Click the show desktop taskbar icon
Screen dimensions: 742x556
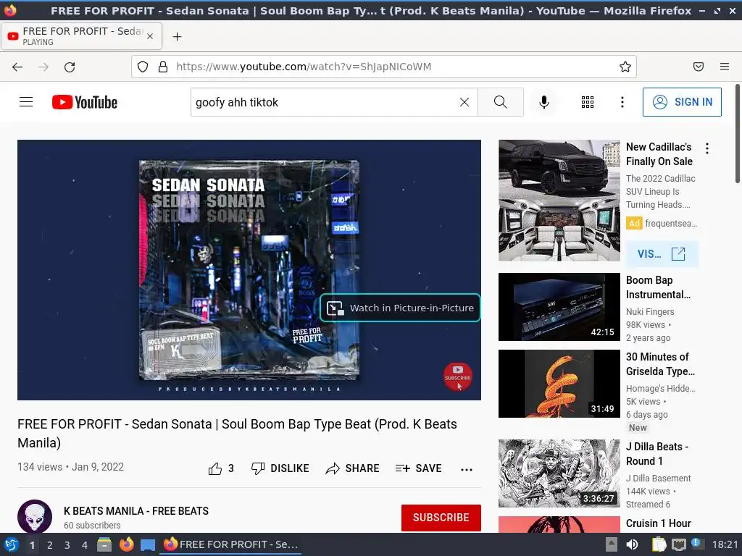tap(148, 545)
